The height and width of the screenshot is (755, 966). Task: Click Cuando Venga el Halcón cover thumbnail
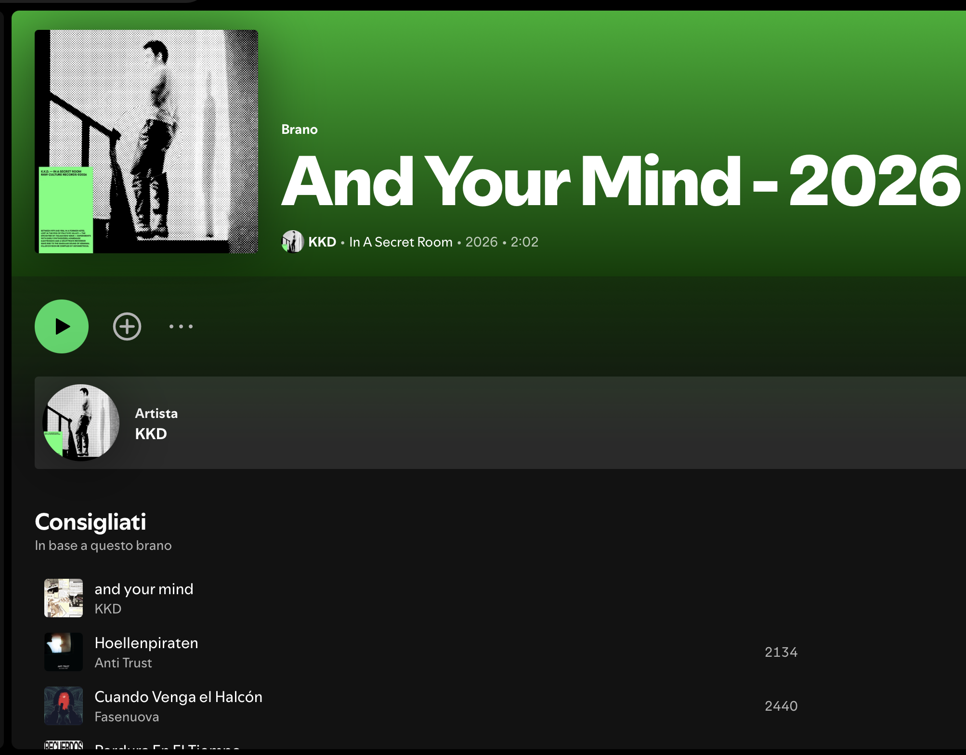tap(64, 706)
